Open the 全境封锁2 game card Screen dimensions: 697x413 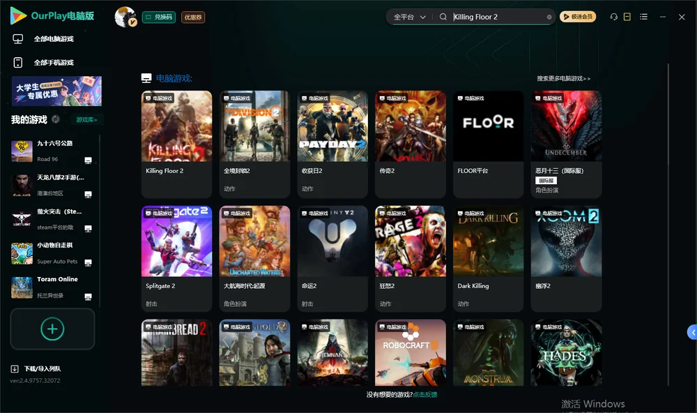(x=254, y=144)
